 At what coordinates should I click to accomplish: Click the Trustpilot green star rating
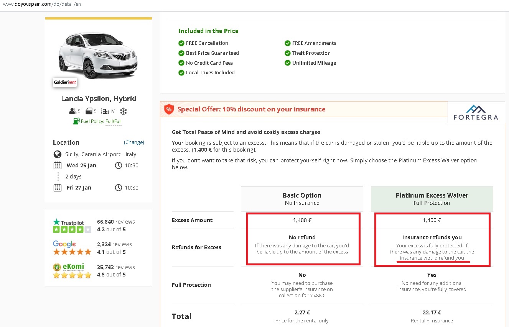pos(72,229)
